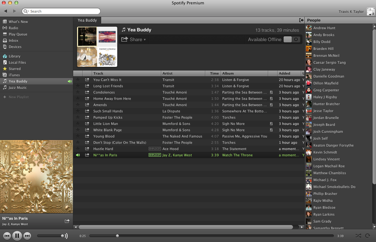Star the track Young Blood
Viewport: 376px width, 242px height.
[78, 136]
